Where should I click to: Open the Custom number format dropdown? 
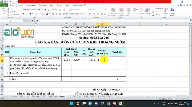pyautogui.click(x=106, y=10)
